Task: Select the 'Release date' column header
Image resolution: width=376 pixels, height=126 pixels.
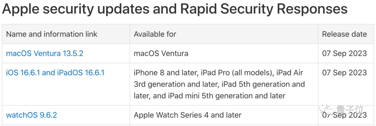Action: click(344, 34)
